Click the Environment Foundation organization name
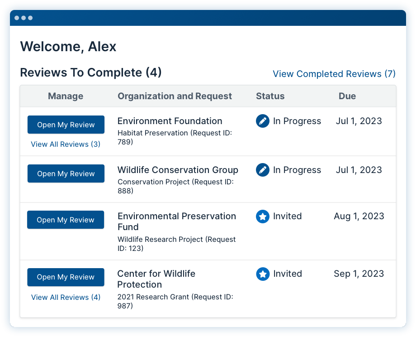This screenshot has width=416, height=337. [x=170, y=121]
